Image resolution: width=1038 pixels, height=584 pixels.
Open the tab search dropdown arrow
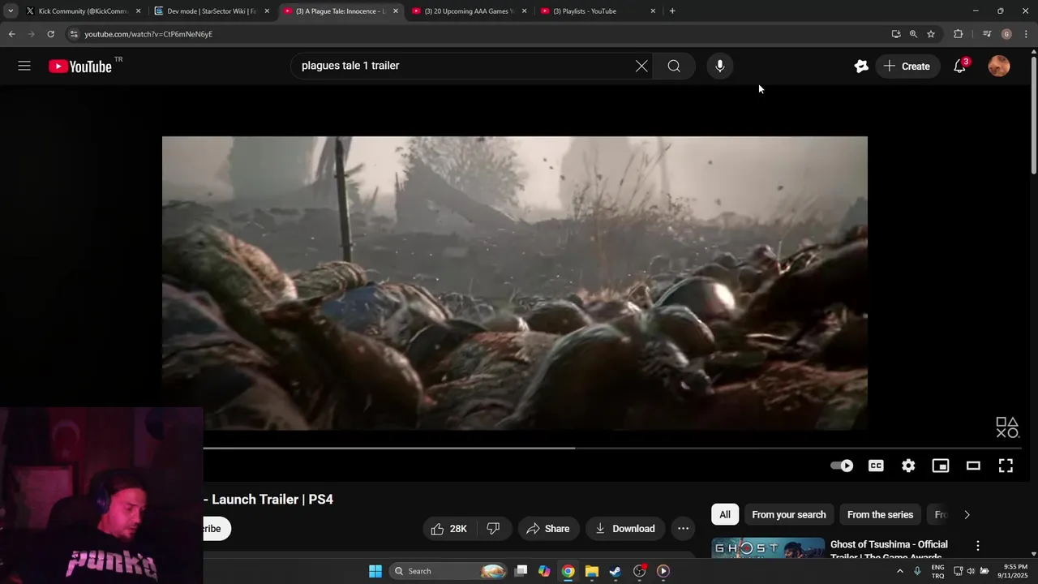[11, 11]
